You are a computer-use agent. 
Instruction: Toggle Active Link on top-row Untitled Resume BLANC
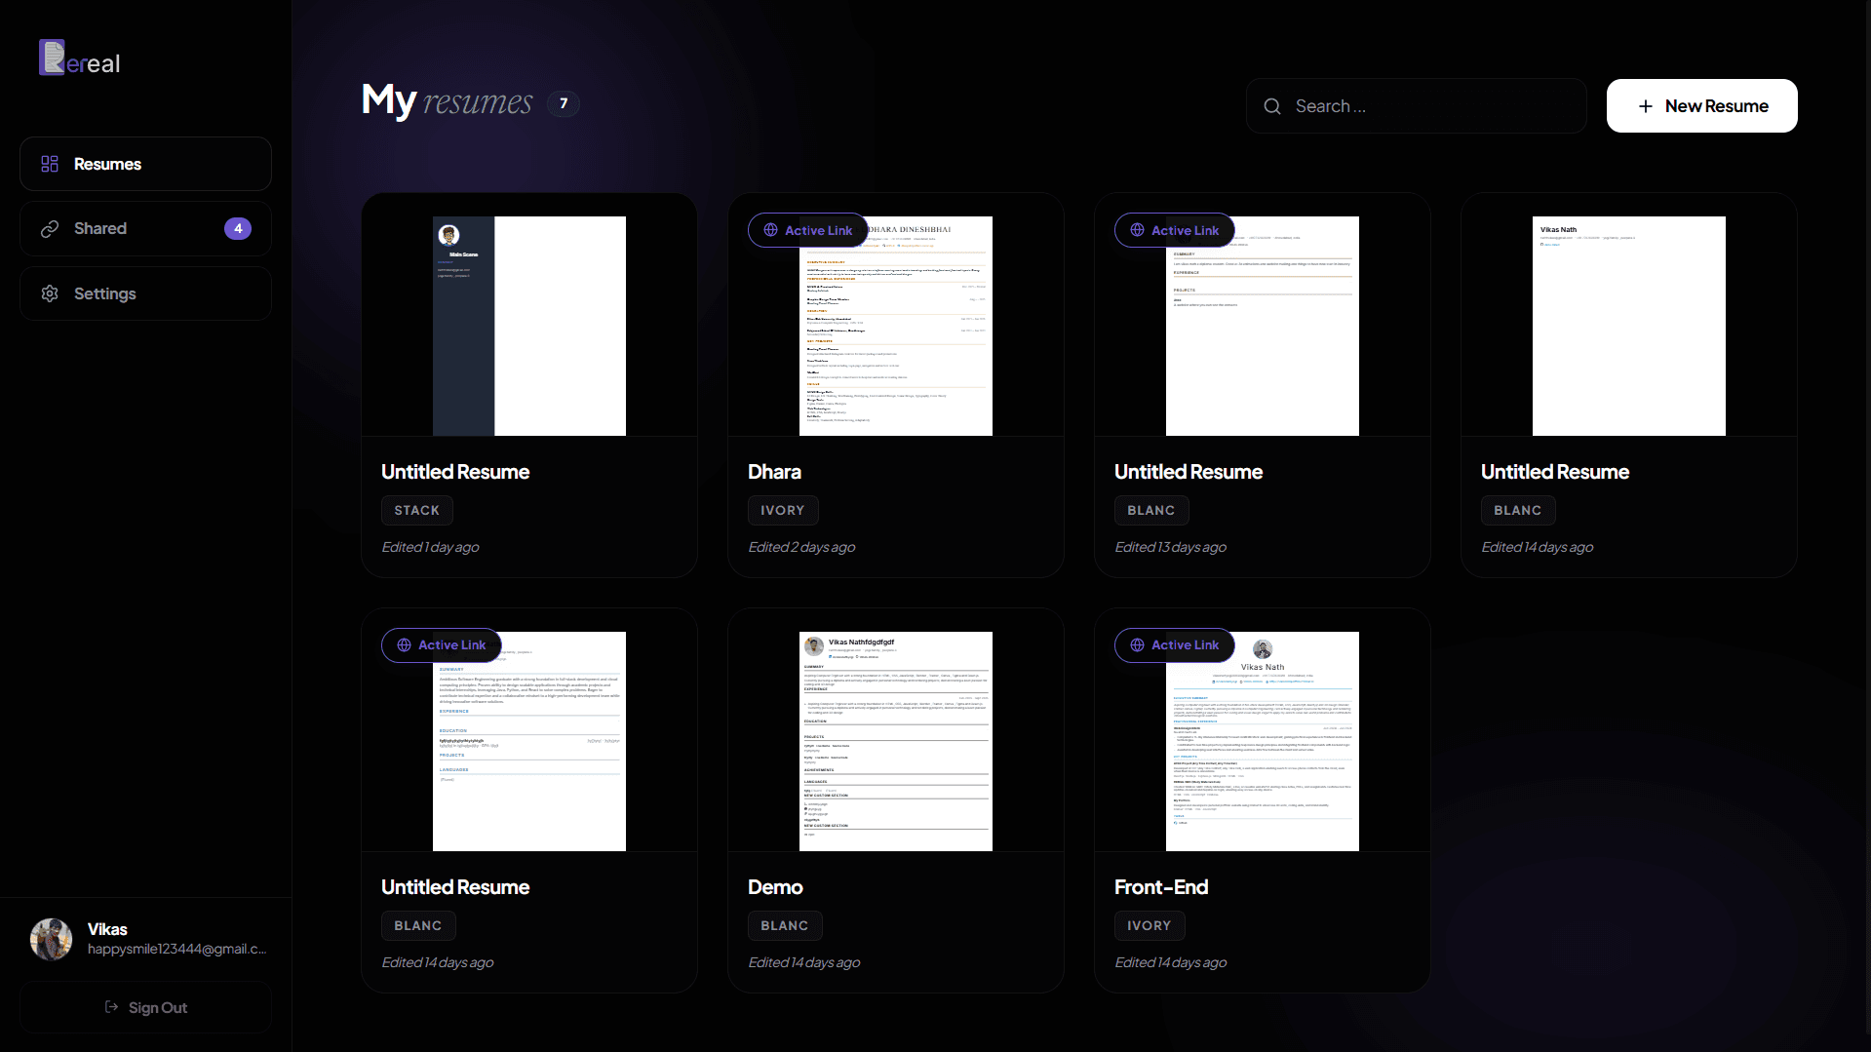[1173, 230]
